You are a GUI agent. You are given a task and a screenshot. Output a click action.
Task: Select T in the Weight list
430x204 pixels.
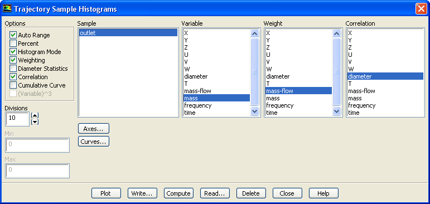[x=298, y=84]
